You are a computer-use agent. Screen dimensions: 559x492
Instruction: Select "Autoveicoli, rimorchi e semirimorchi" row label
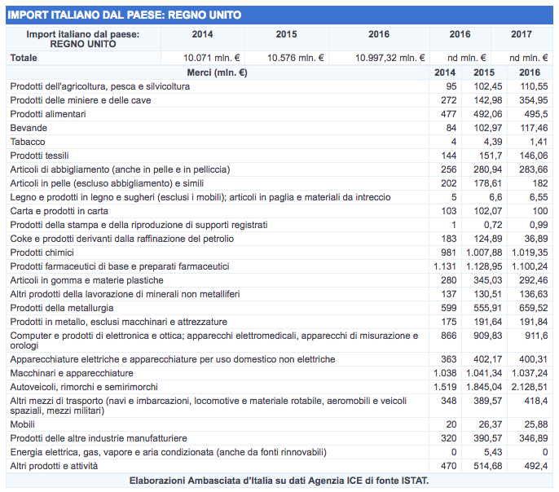[84, 386]
